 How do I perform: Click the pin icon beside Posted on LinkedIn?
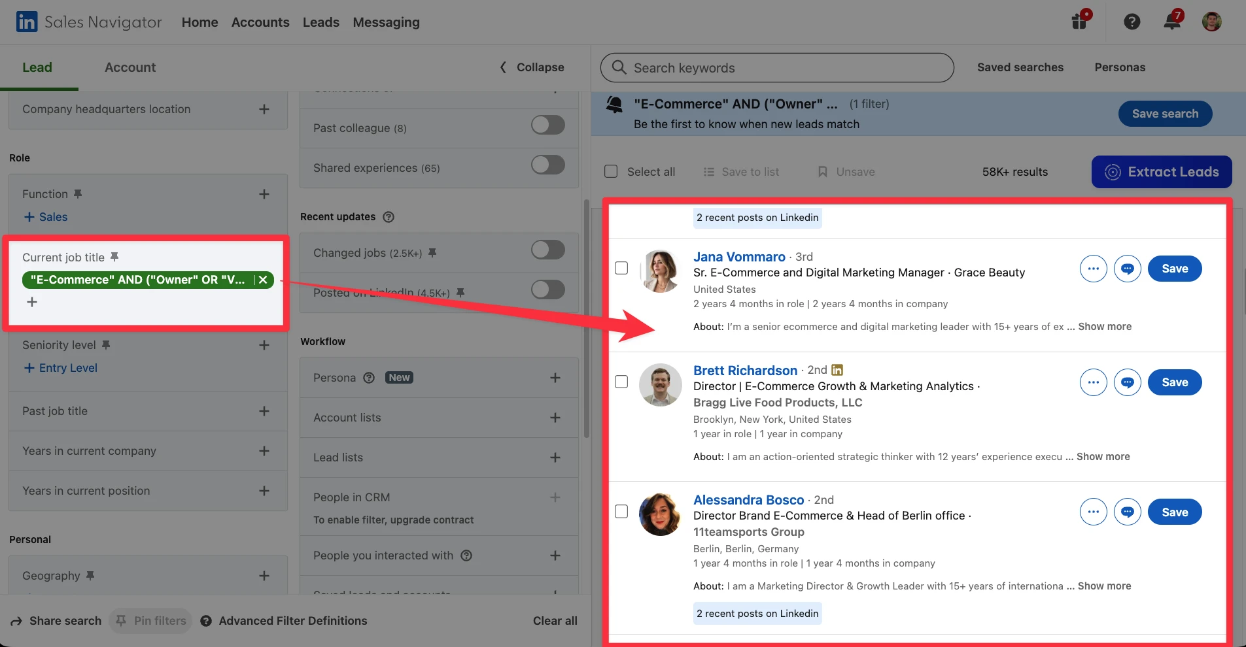tap(460, 293)
